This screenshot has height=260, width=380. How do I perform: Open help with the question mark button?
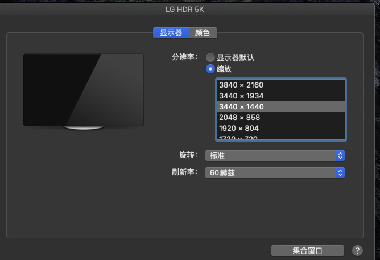(x=357, y=250)
